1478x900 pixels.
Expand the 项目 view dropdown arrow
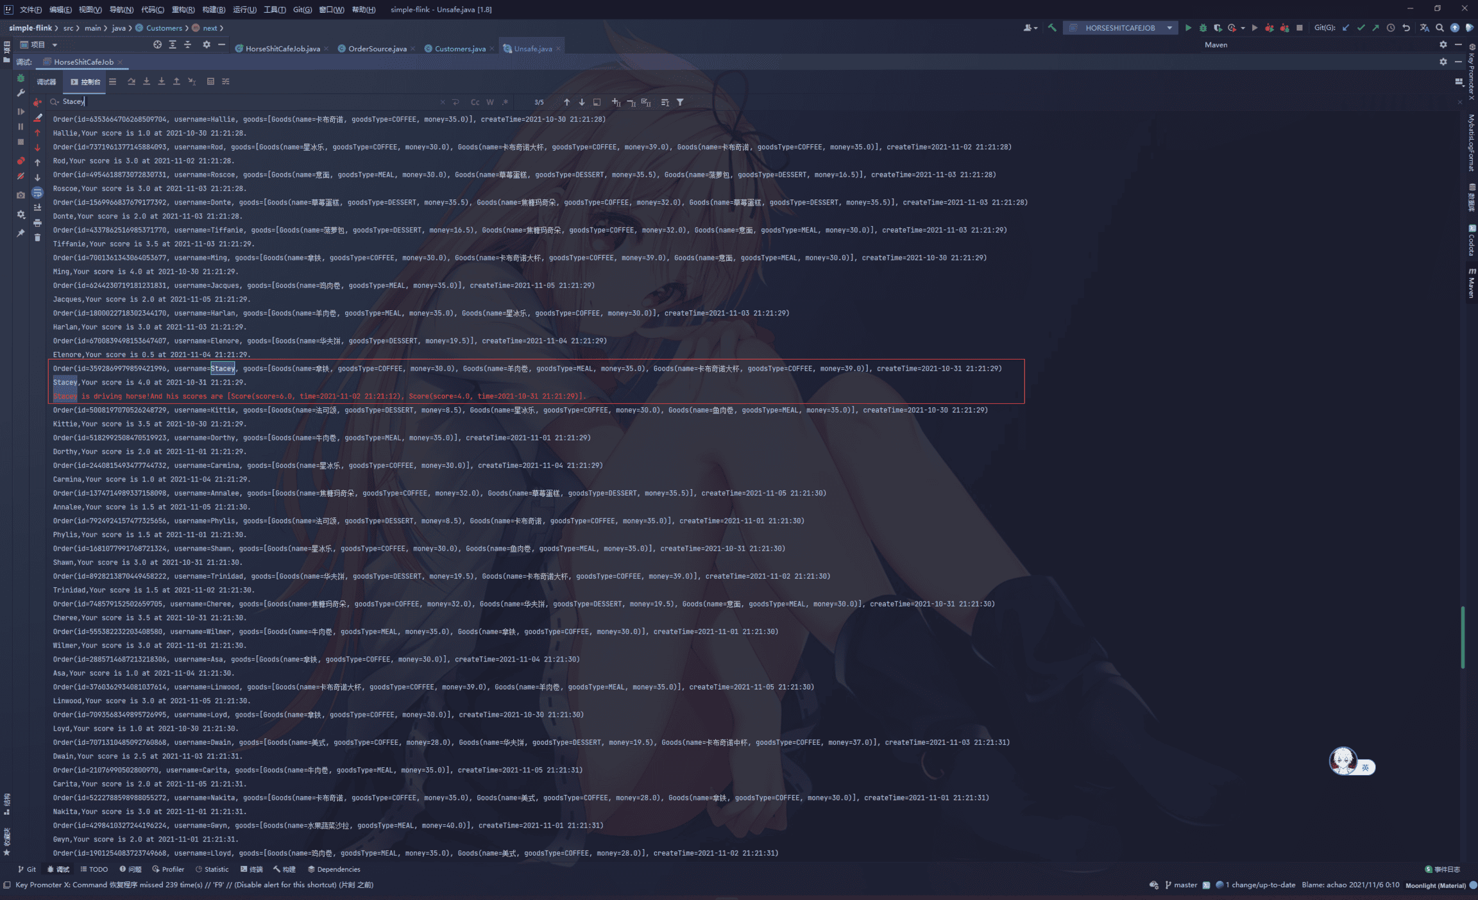point(55,45)
